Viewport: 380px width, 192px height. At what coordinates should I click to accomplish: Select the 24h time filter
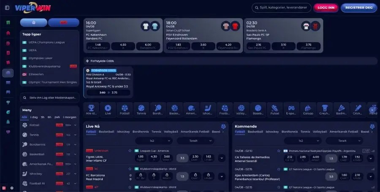[x=57, y=117]
